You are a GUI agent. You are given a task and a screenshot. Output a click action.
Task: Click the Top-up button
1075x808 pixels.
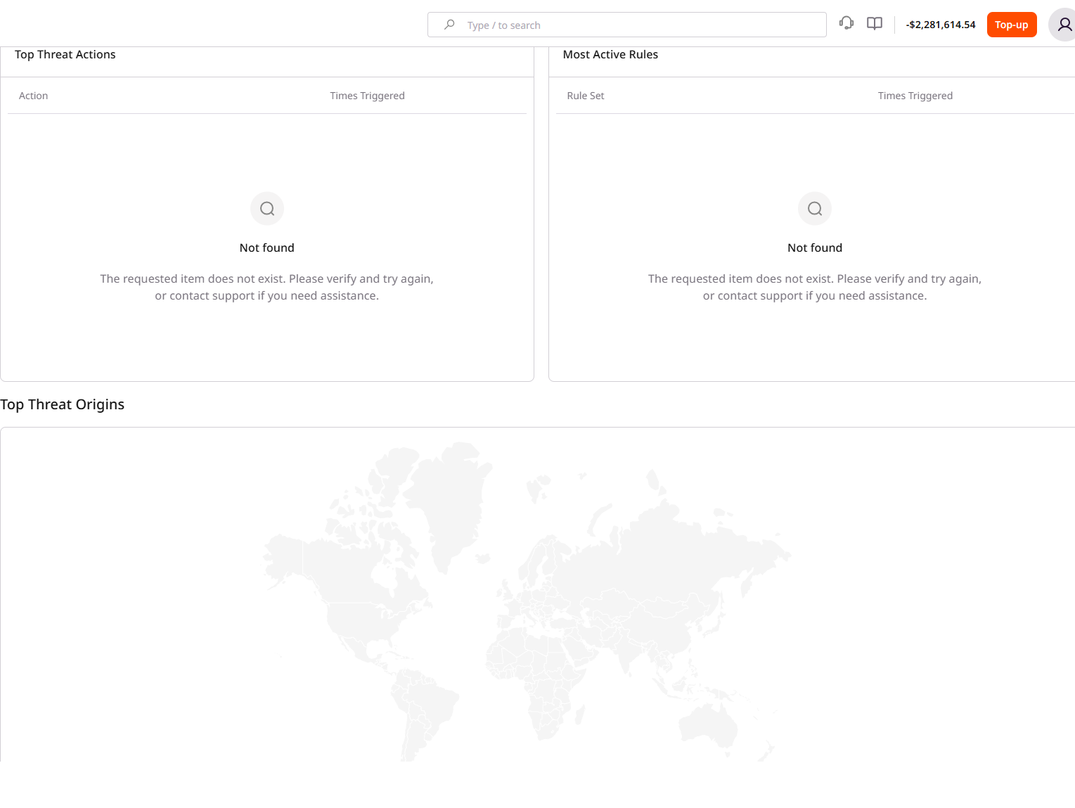point(1011,25)
